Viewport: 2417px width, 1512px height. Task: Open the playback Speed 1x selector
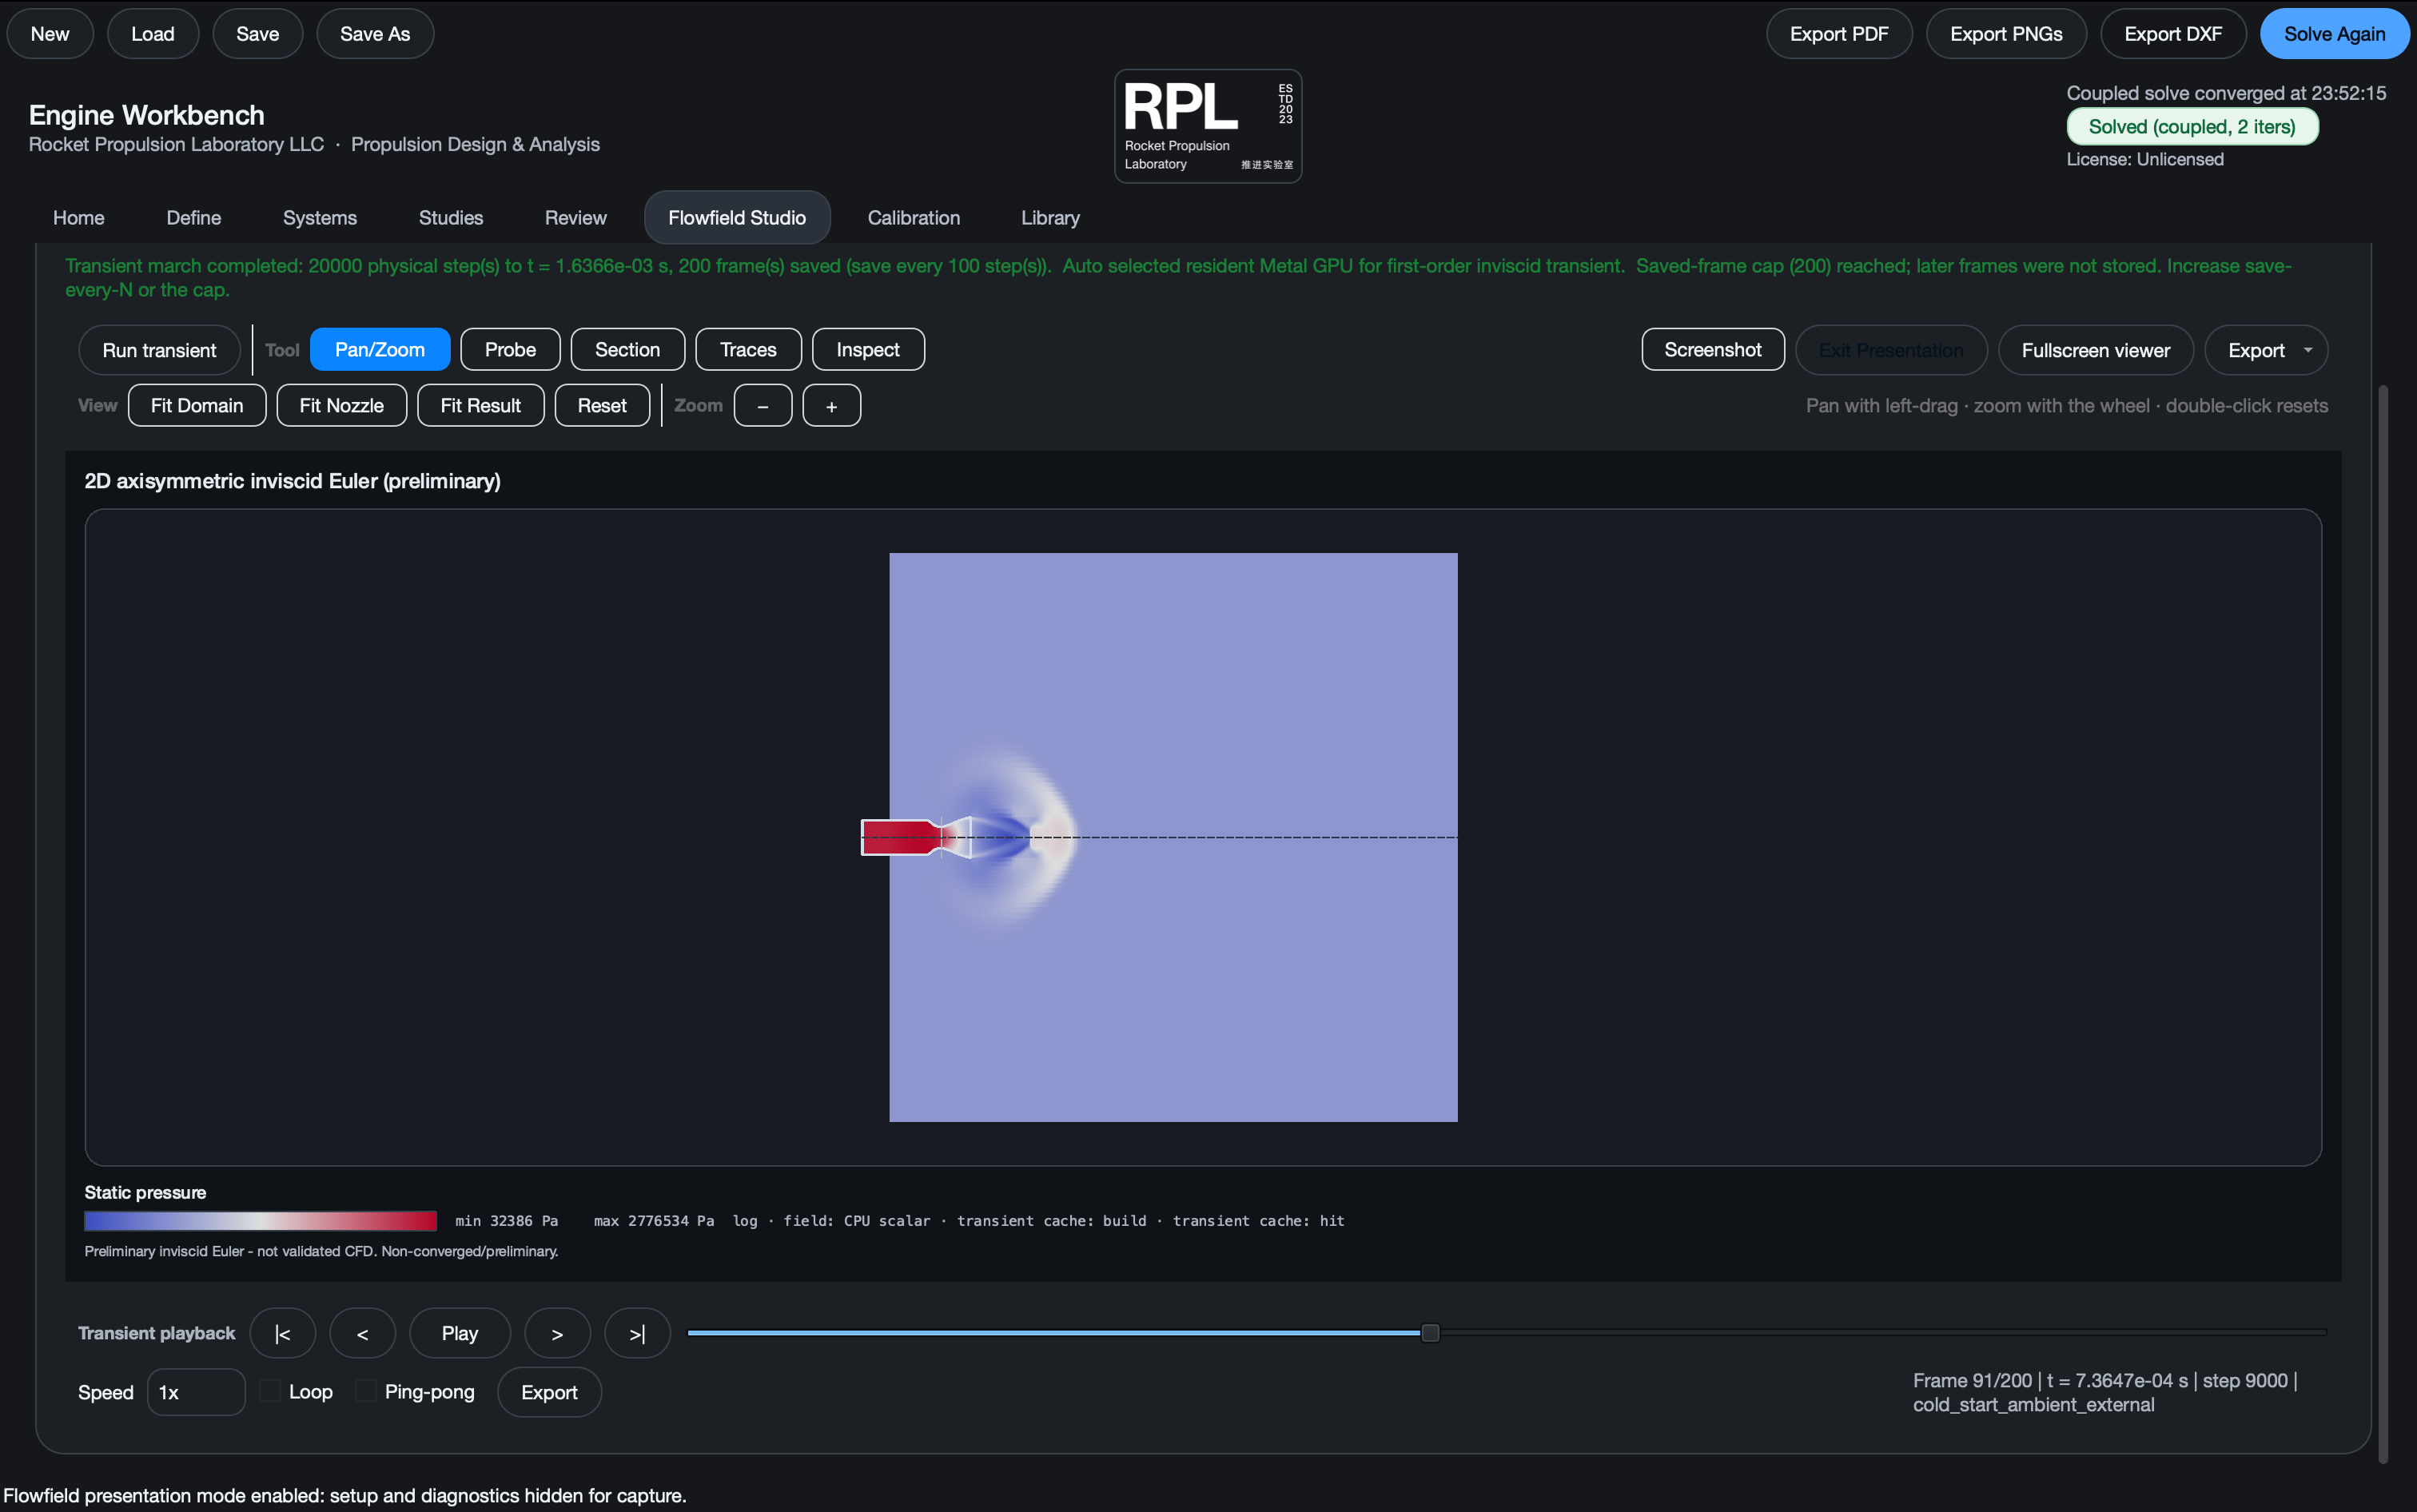click(196, 1392)
